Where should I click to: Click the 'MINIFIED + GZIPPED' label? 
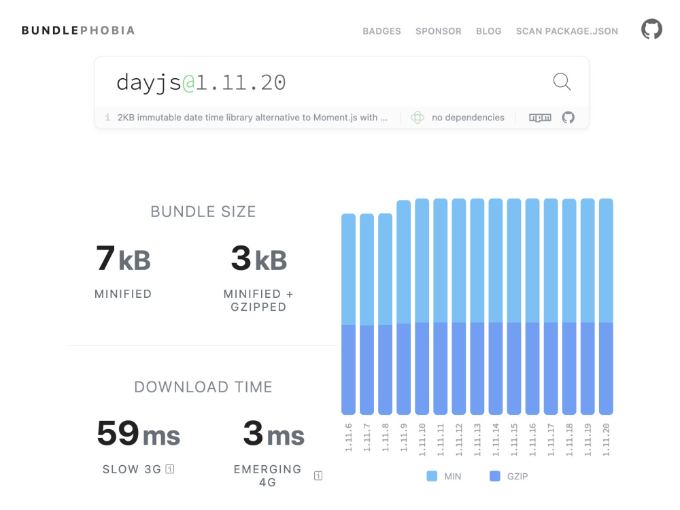tap(258, 300)
